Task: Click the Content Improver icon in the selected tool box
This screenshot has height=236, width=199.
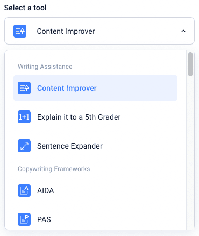Action: (20, 31)
